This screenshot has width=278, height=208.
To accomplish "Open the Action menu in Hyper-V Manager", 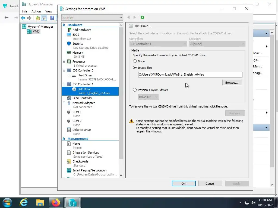I will tap(36, 11).
